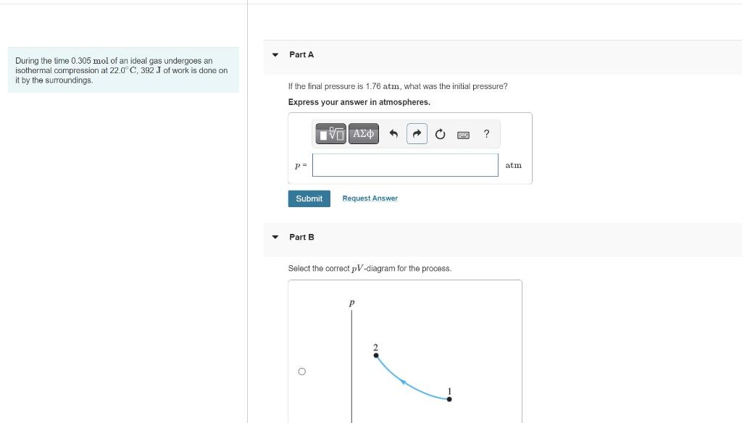Click the undo arrow icon
742x423 pixels.
[393, 134]
